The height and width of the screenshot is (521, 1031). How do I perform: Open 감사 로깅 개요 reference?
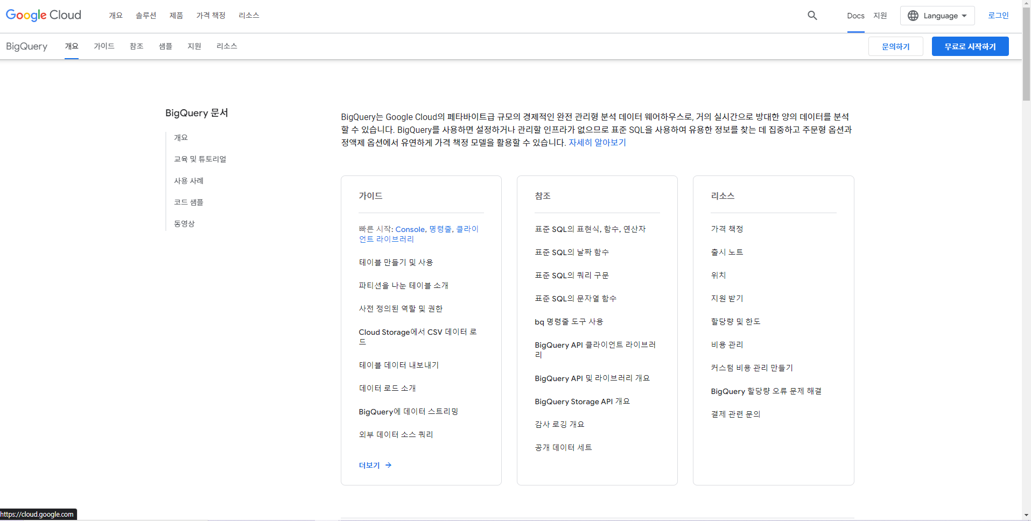559,425
